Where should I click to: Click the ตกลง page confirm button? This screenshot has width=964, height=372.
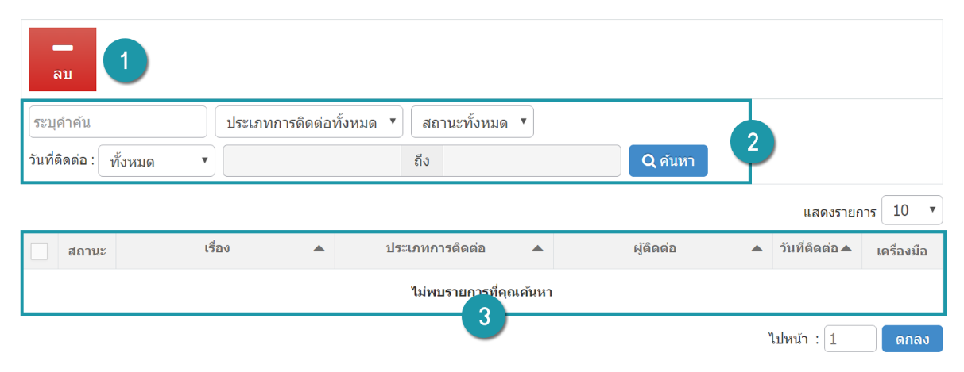coord(912,339)
